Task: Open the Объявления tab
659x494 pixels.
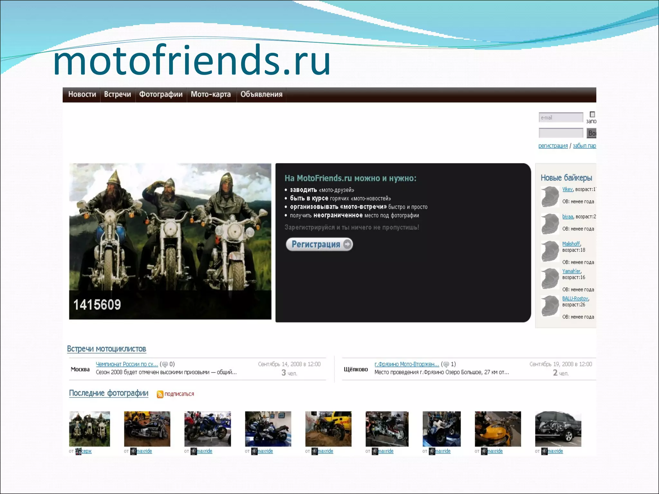Action: tap(261, 94)
